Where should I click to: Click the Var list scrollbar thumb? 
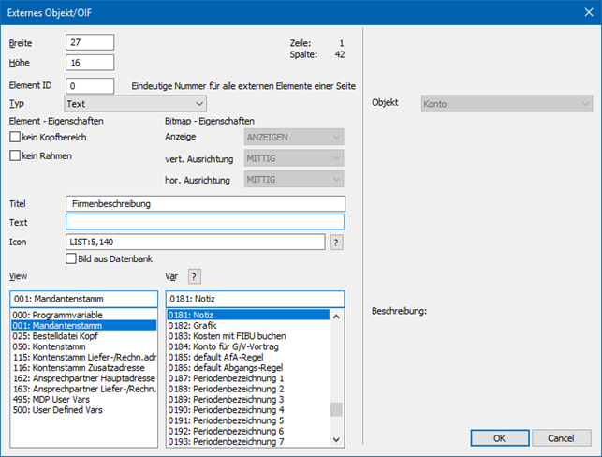click(337, 409)
